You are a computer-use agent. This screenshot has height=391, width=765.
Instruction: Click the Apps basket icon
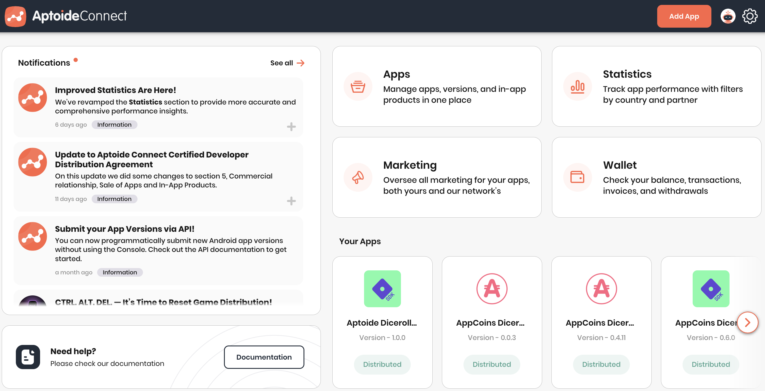point(357,87)
